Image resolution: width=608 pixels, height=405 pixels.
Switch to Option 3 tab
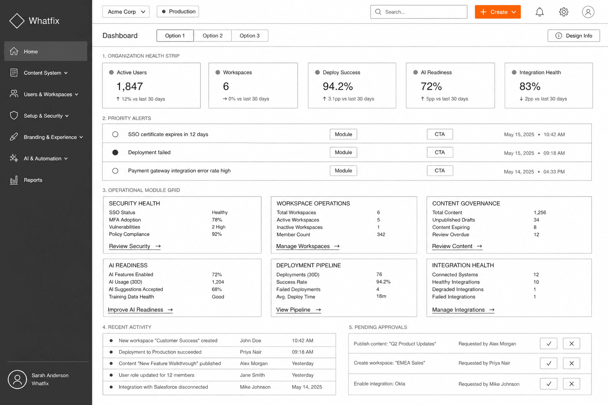coord(250,36)
